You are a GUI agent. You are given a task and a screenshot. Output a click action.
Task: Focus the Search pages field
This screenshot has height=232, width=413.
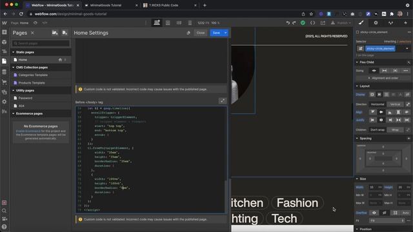click(x=41, y=43)
